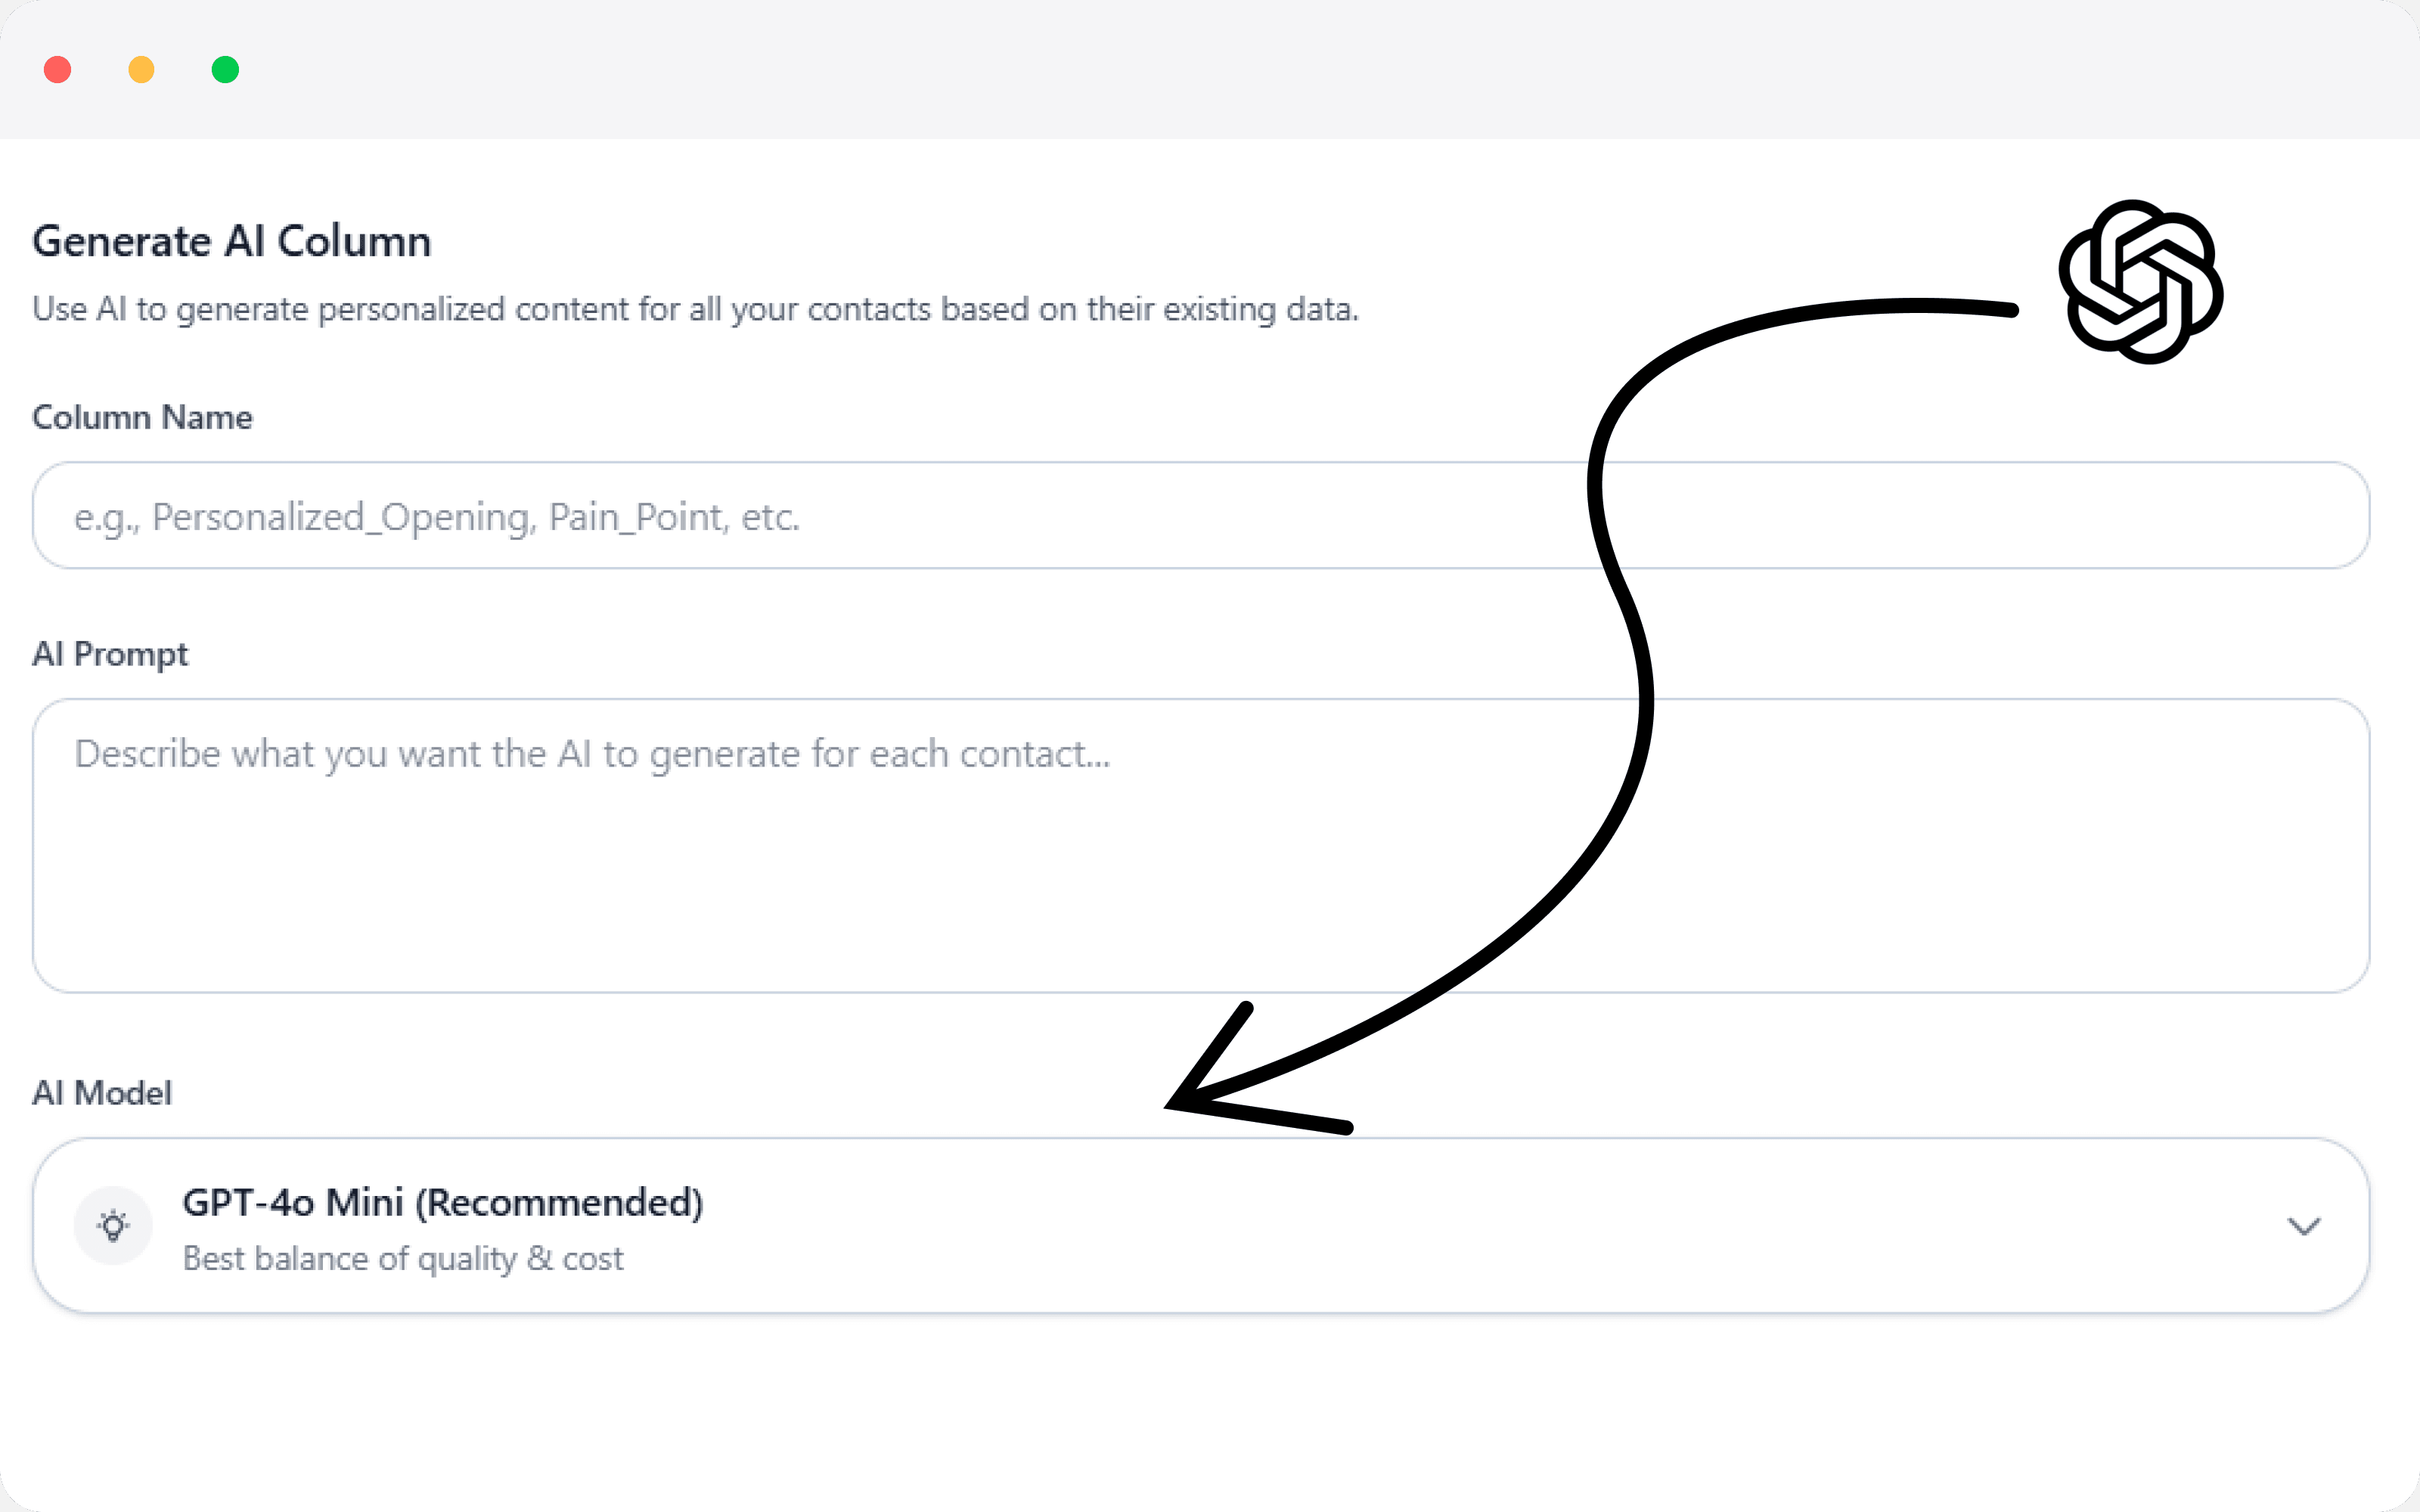
Task: Click the Column Name label
Action: click(142, 417)
